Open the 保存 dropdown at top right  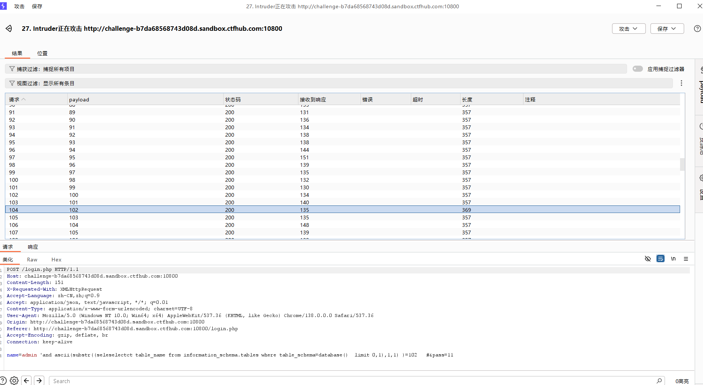tap(667, 29)
